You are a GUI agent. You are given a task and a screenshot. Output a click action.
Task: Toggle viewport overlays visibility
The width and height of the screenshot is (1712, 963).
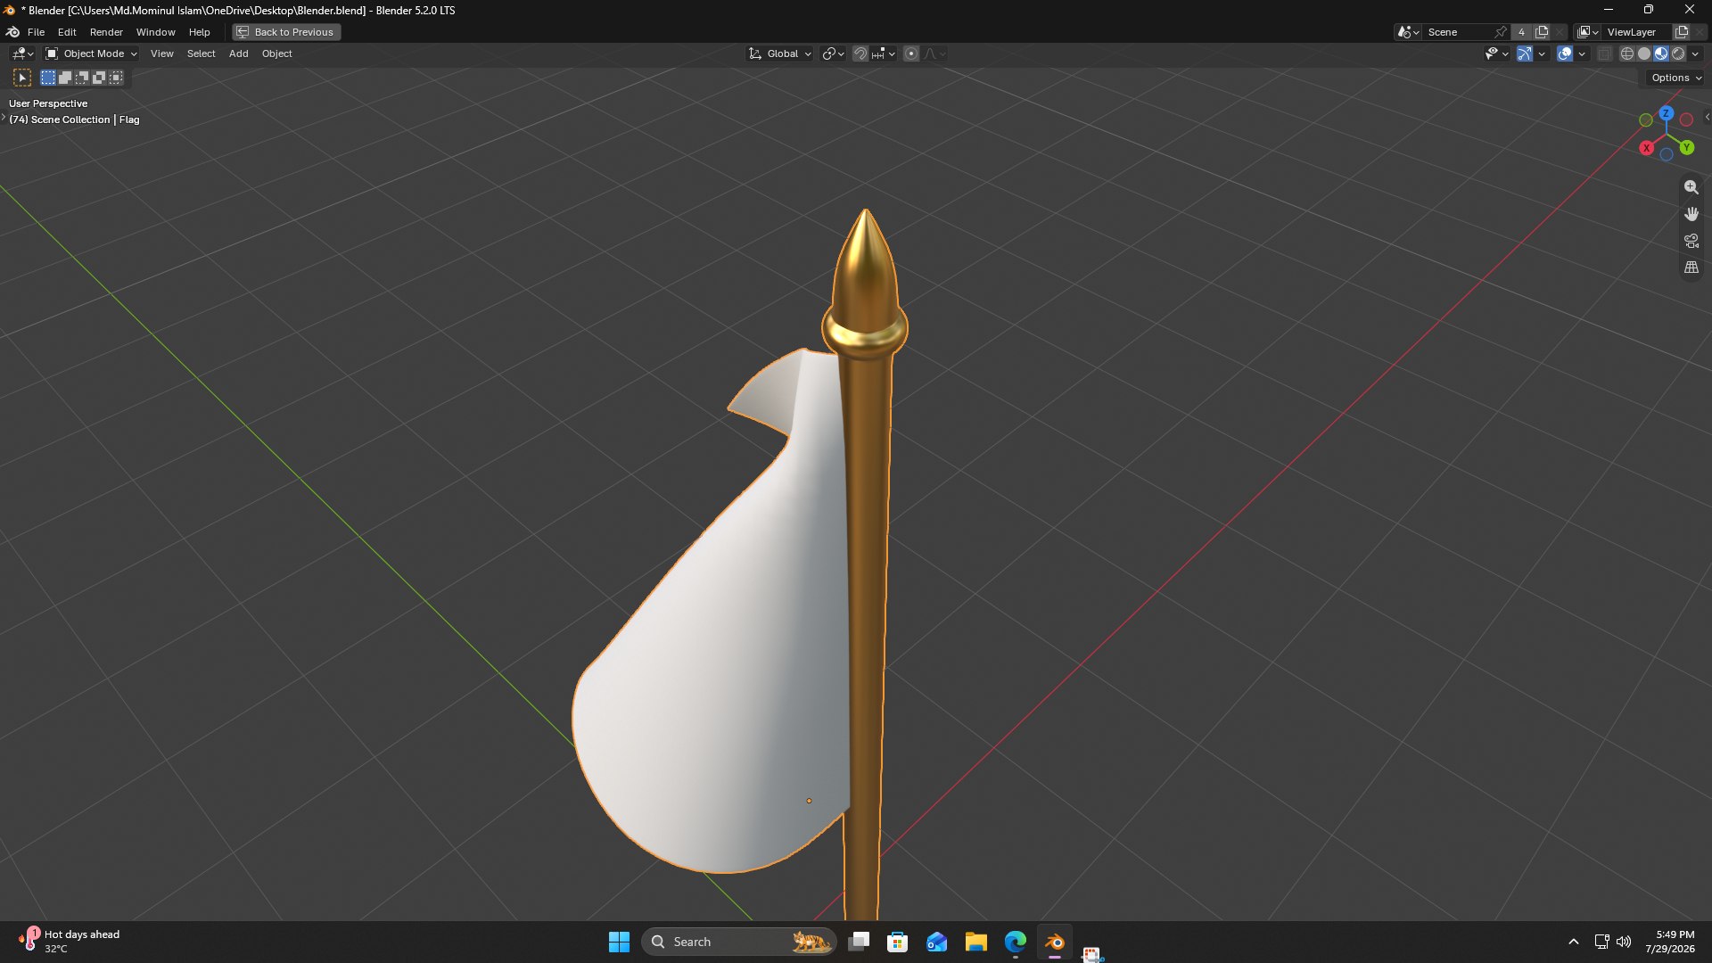[1565, 53]
